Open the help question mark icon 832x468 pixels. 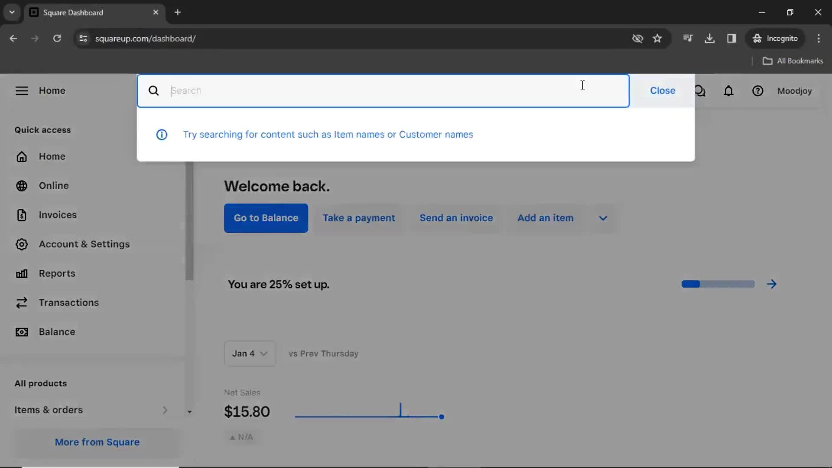click(757, 91)
